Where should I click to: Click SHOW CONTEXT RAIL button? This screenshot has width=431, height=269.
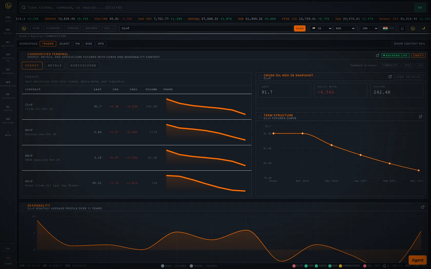410,44
